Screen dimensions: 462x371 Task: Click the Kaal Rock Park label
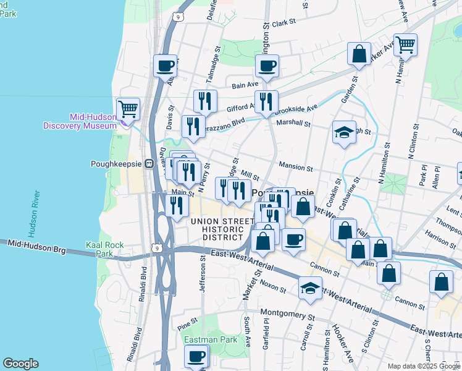[x=105, y=249]
